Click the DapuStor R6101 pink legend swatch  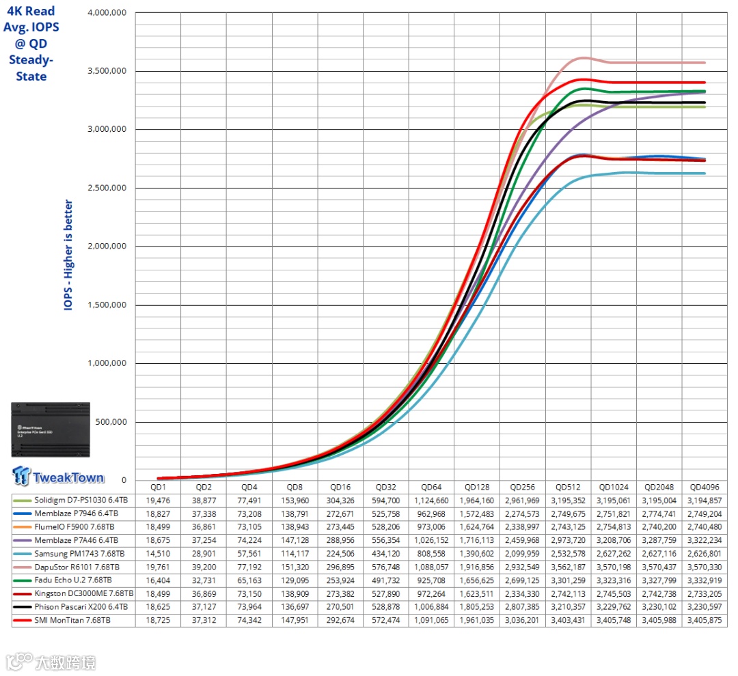[x=22, y=567]
